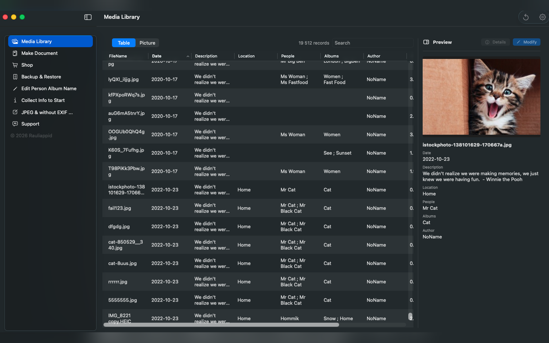Click the Mr Cat value in preview
The image size is (549, 343).
tap(430, 208)
